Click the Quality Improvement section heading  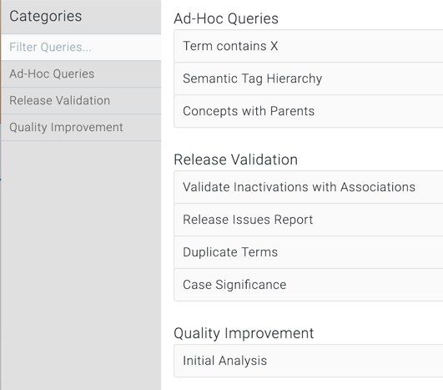244,333
